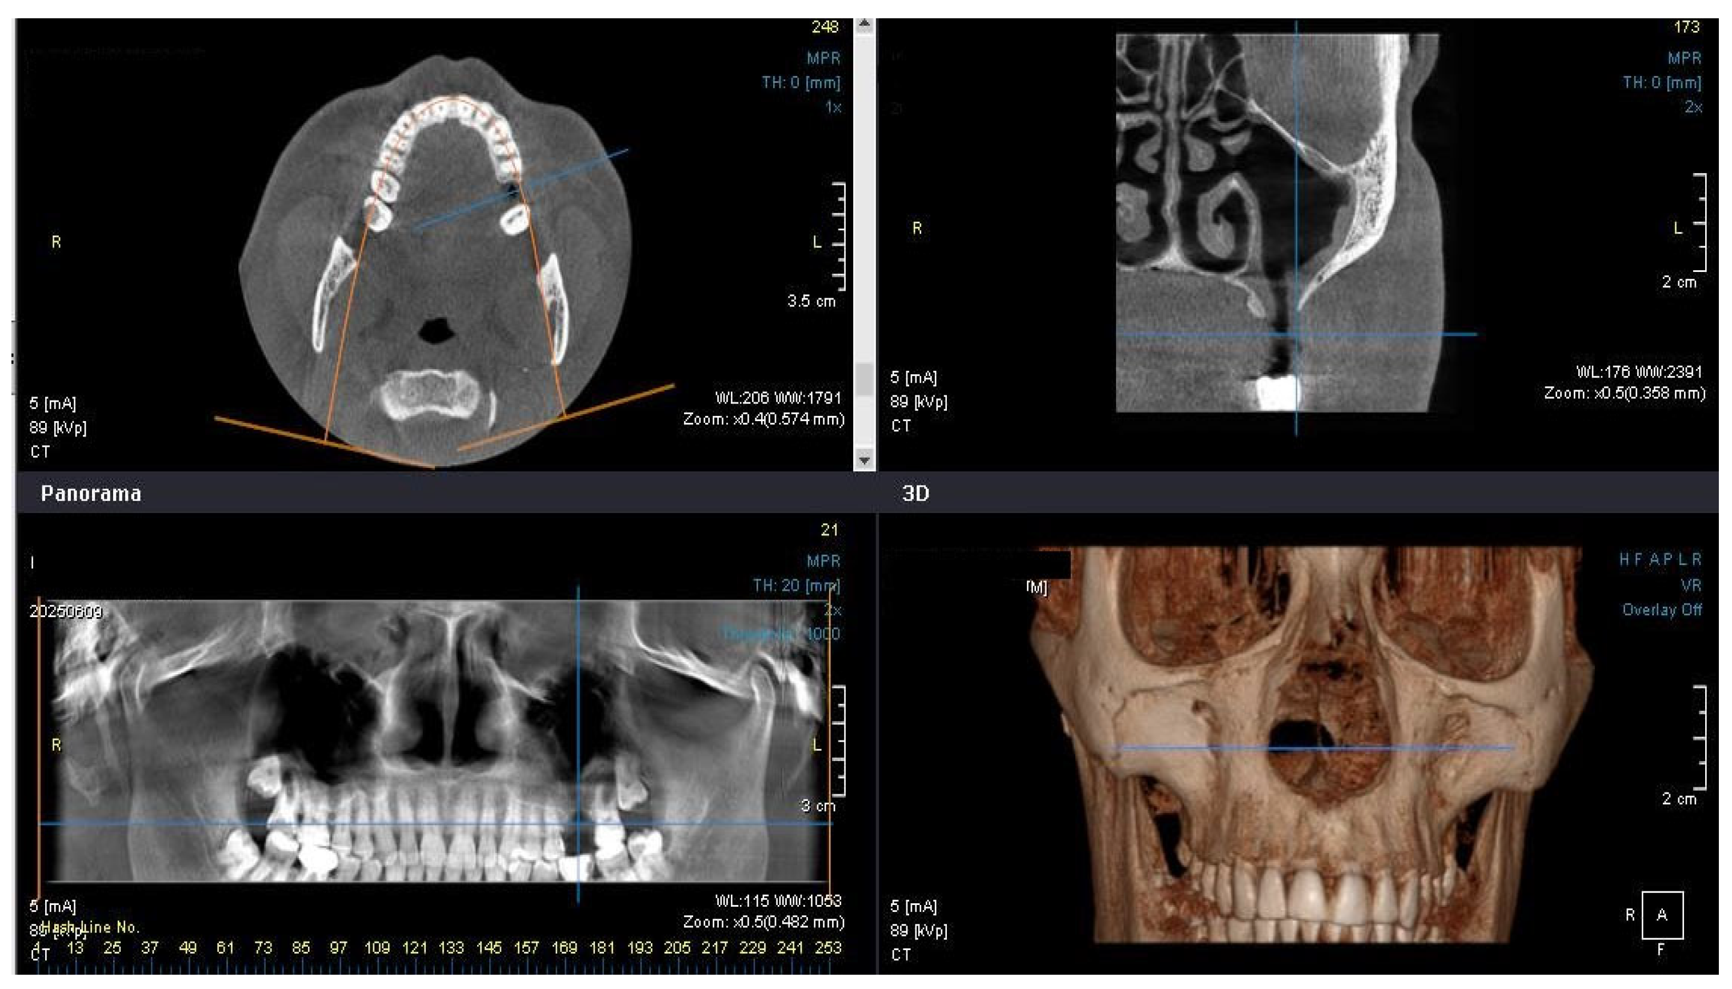Click the VR rendering mode label

(x=1691, y=586)
